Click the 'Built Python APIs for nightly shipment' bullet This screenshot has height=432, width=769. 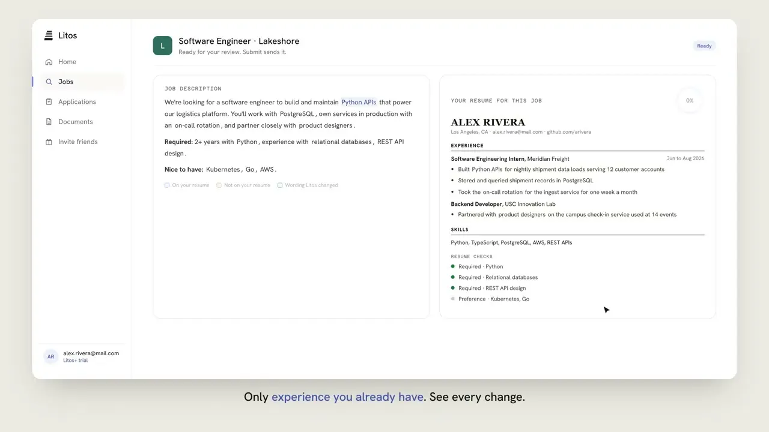click(561, 170)
